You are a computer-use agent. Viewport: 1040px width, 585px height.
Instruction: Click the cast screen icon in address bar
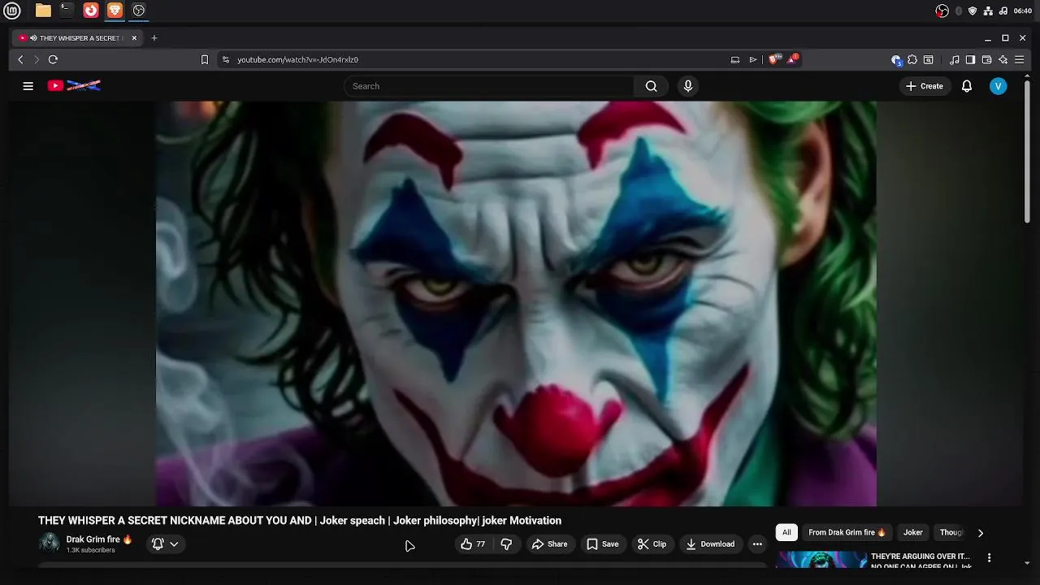point(735,59)
